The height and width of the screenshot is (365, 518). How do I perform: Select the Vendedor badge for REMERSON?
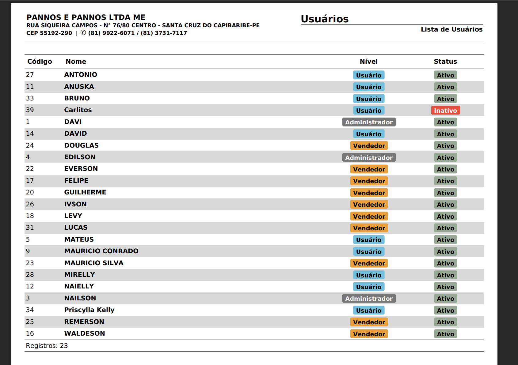(369, 322)
